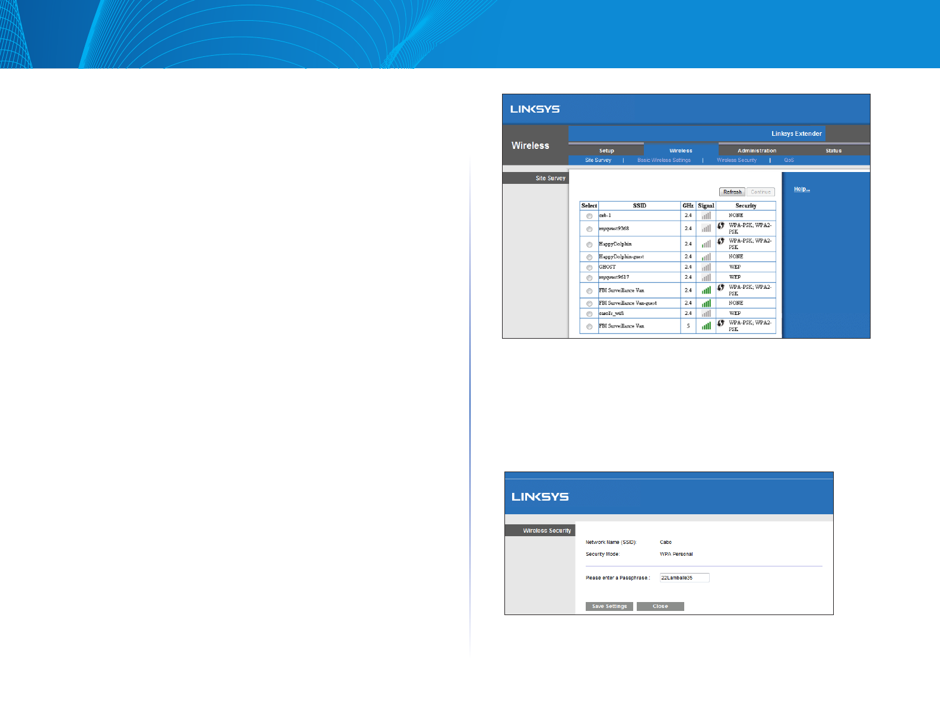Pick the GHOST network radio button
The height and width of the screenshot is (726, 940).
pos(589,268)
